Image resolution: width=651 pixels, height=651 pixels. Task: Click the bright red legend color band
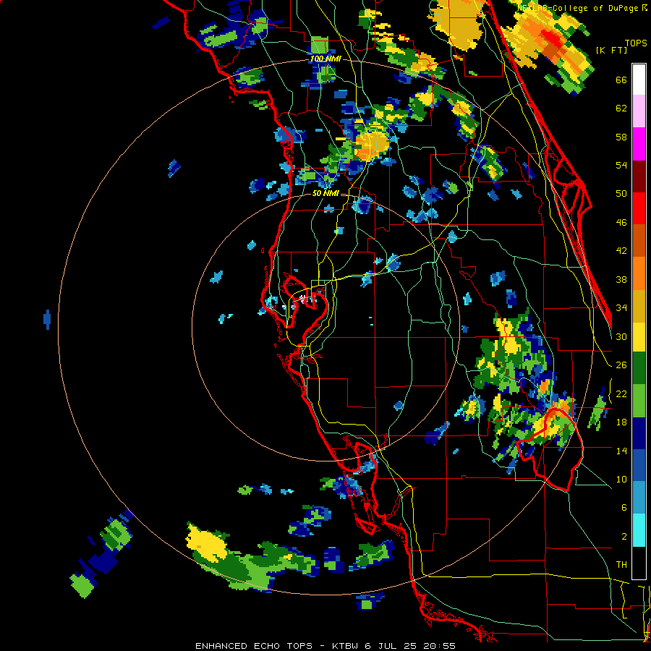point(639,208)
